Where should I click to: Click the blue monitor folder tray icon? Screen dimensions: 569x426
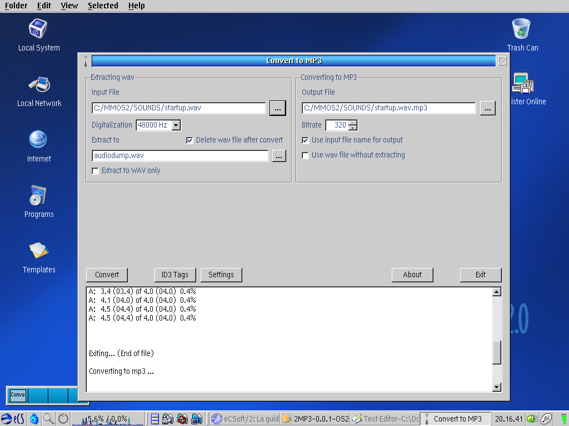[x=197, y=419]
